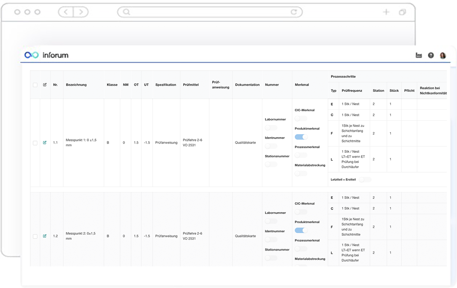Select the checkbox for row 1.1
The height and width of the screenshot is (288, 457).
click(35, 142)
